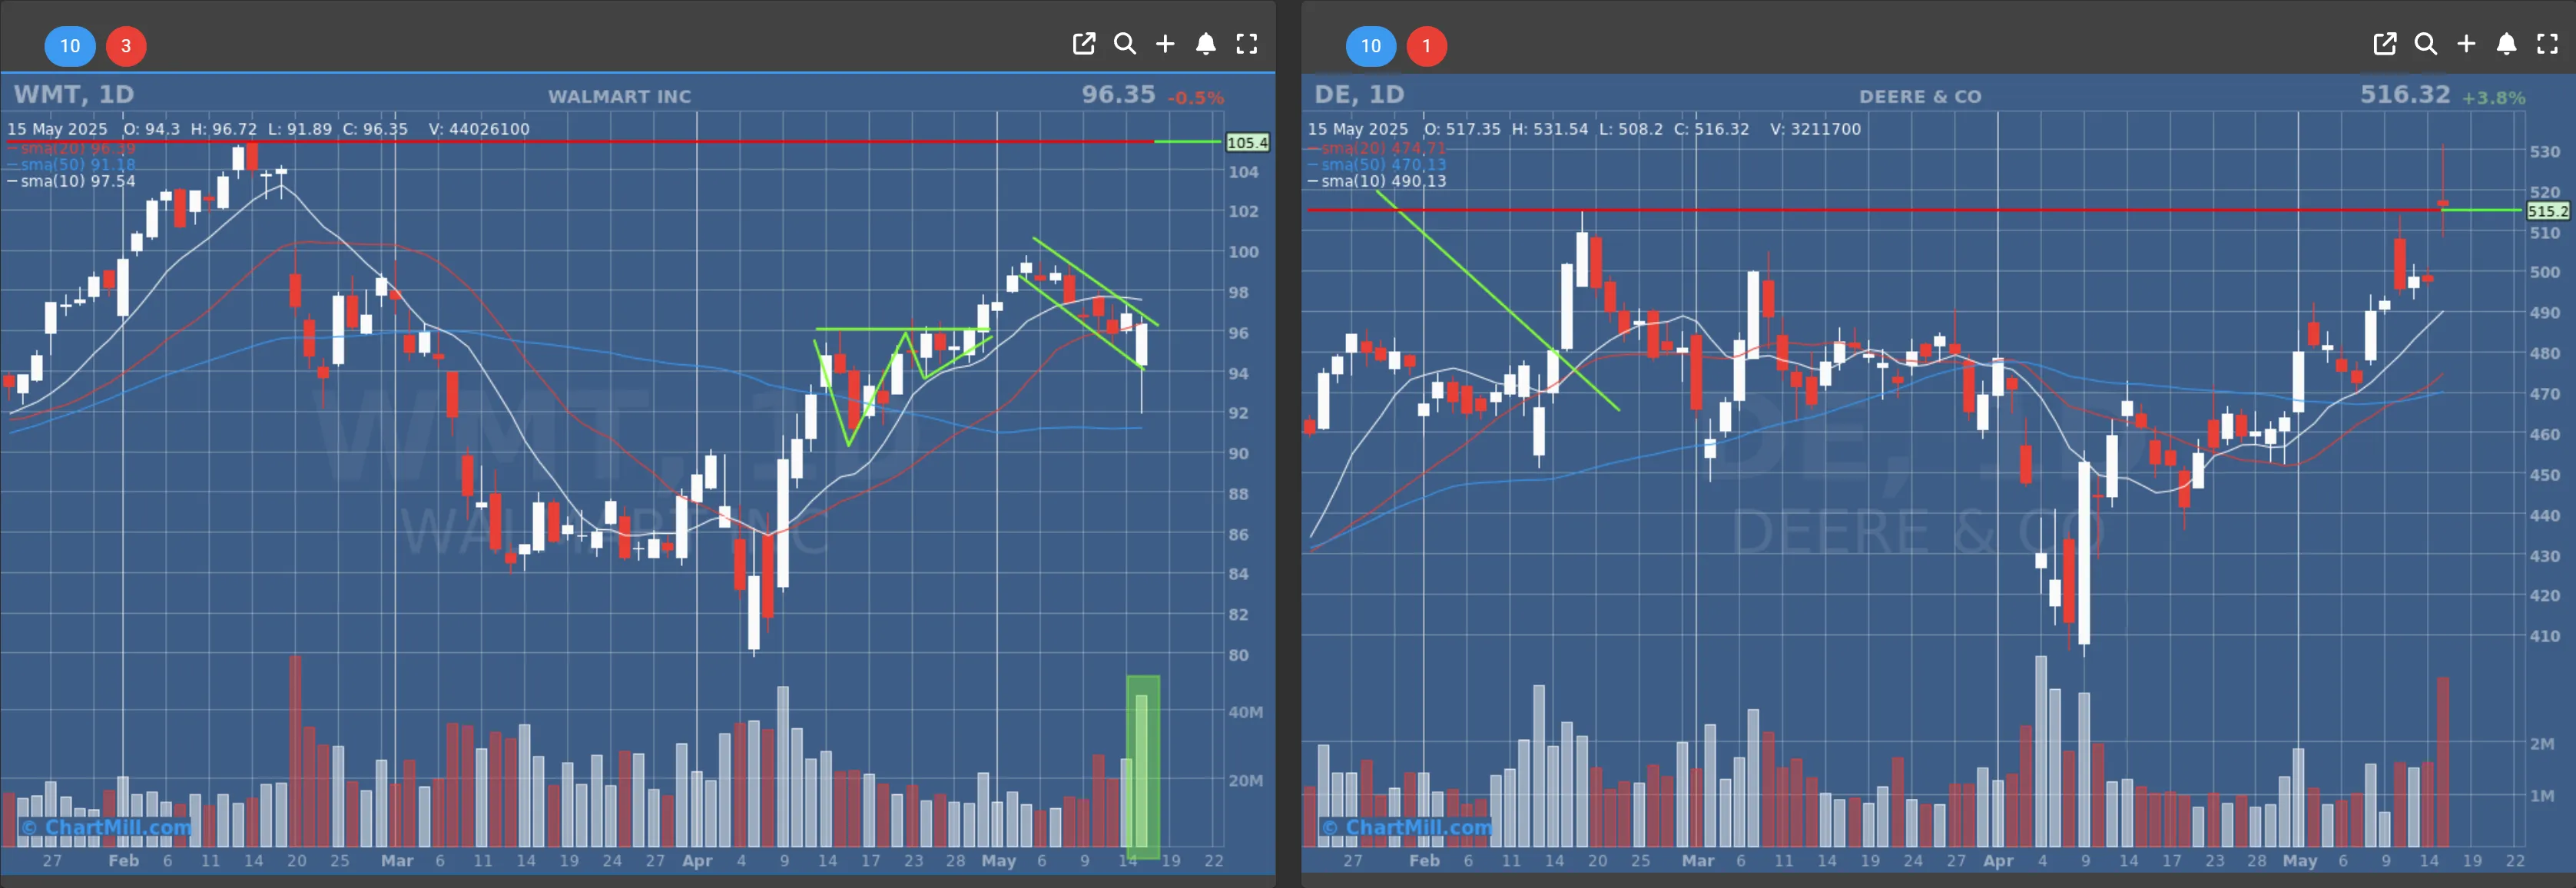Screen dimensions: 2576x888
Task: Click the plus icon on WMT chart
Action: pyautogui.click(x=1165, y=44)
